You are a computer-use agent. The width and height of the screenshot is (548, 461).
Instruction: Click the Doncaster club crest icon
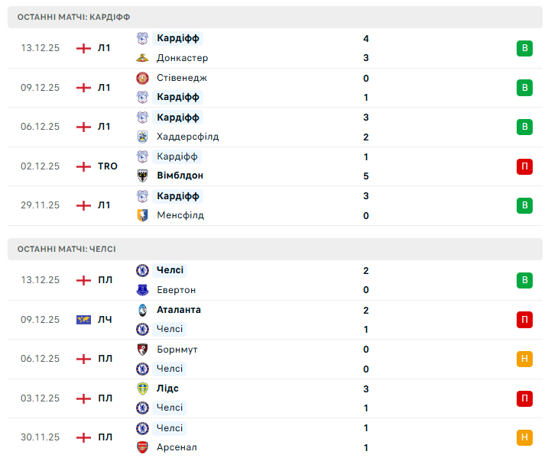point(142,58)
